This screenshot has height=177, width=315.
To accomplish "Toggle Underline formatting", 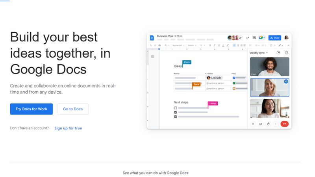I will 219,45.
